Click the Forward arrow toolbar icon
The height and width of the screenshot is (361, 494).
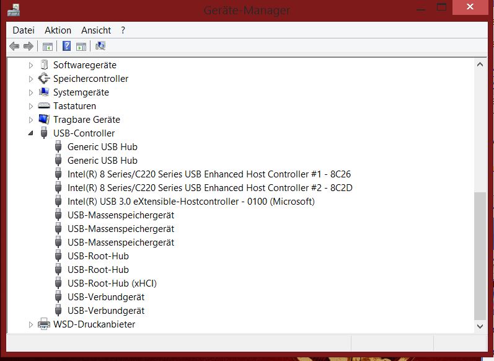[x=29, y=47]
